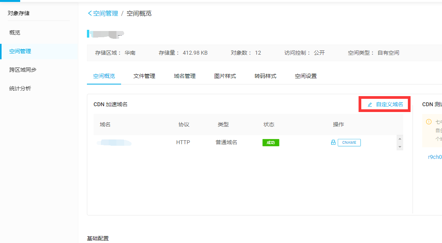Select the 空间概览 tab
The width and height of the screenshot is (442, 243).
(x=104, y=76)
